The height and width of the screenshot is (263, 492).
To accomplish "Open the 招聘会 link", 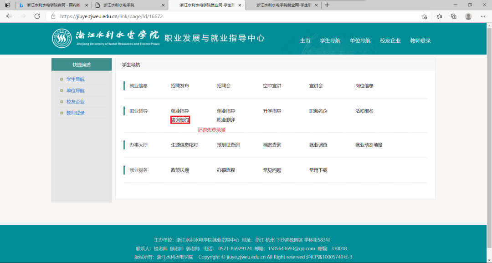I will click(x=224, y=86).
